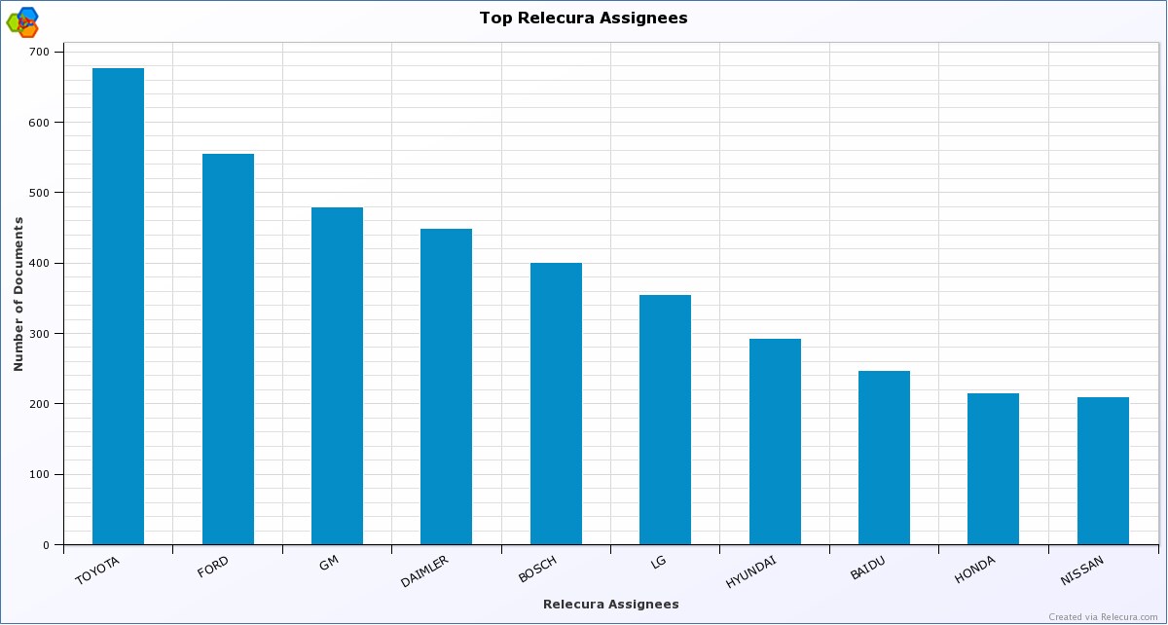Screen dimensions: 1168x625
Task: Click the 100 y-axis tick label
Action: pyautogui.click(x=40, y=475)
